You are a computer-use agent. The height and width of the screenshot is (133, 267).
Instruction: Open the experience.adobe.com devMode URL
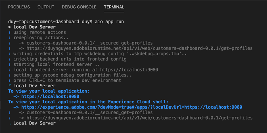[x=132, y=107]
